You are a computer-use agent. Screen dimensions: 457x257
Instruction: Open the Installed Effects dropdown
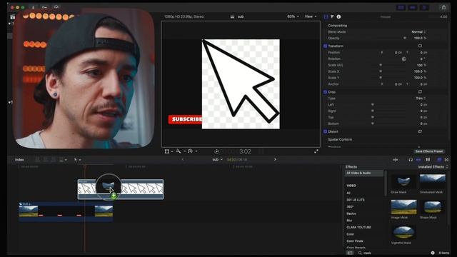(x=433, y=167)
